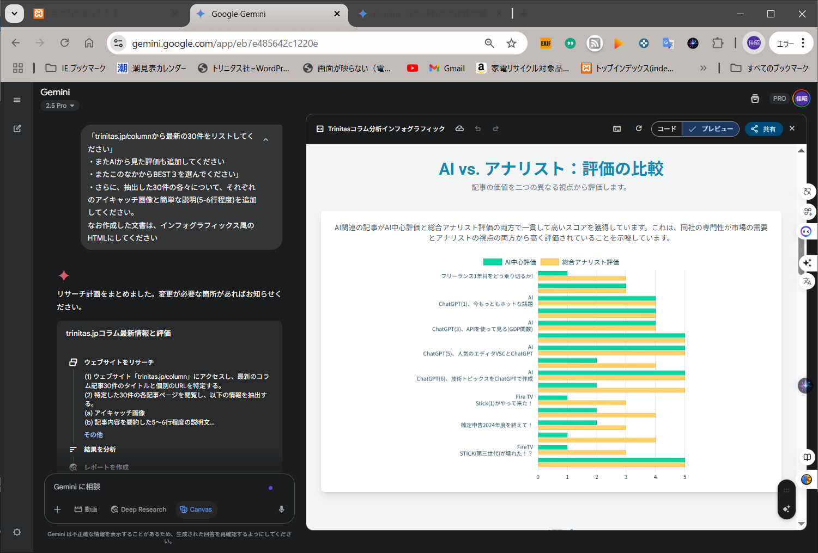Screen dimensions: 818x553
Task: Open the Gmail bookmark
Action: point(447,68)
